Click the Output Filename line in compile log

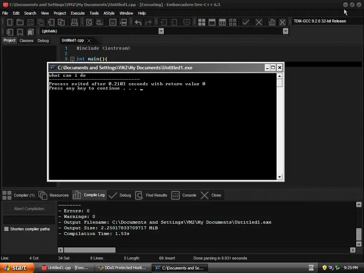[165, 222]
